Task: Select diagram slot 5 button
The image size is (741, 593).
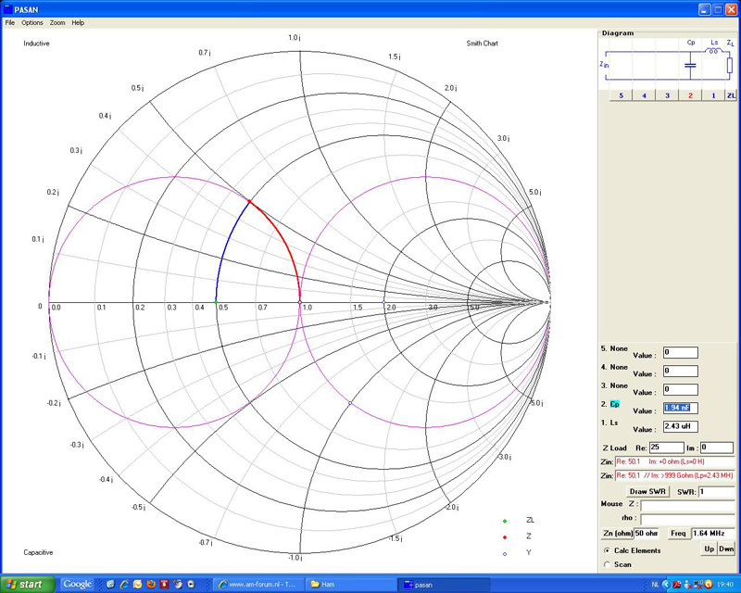Action: [620, 95]
